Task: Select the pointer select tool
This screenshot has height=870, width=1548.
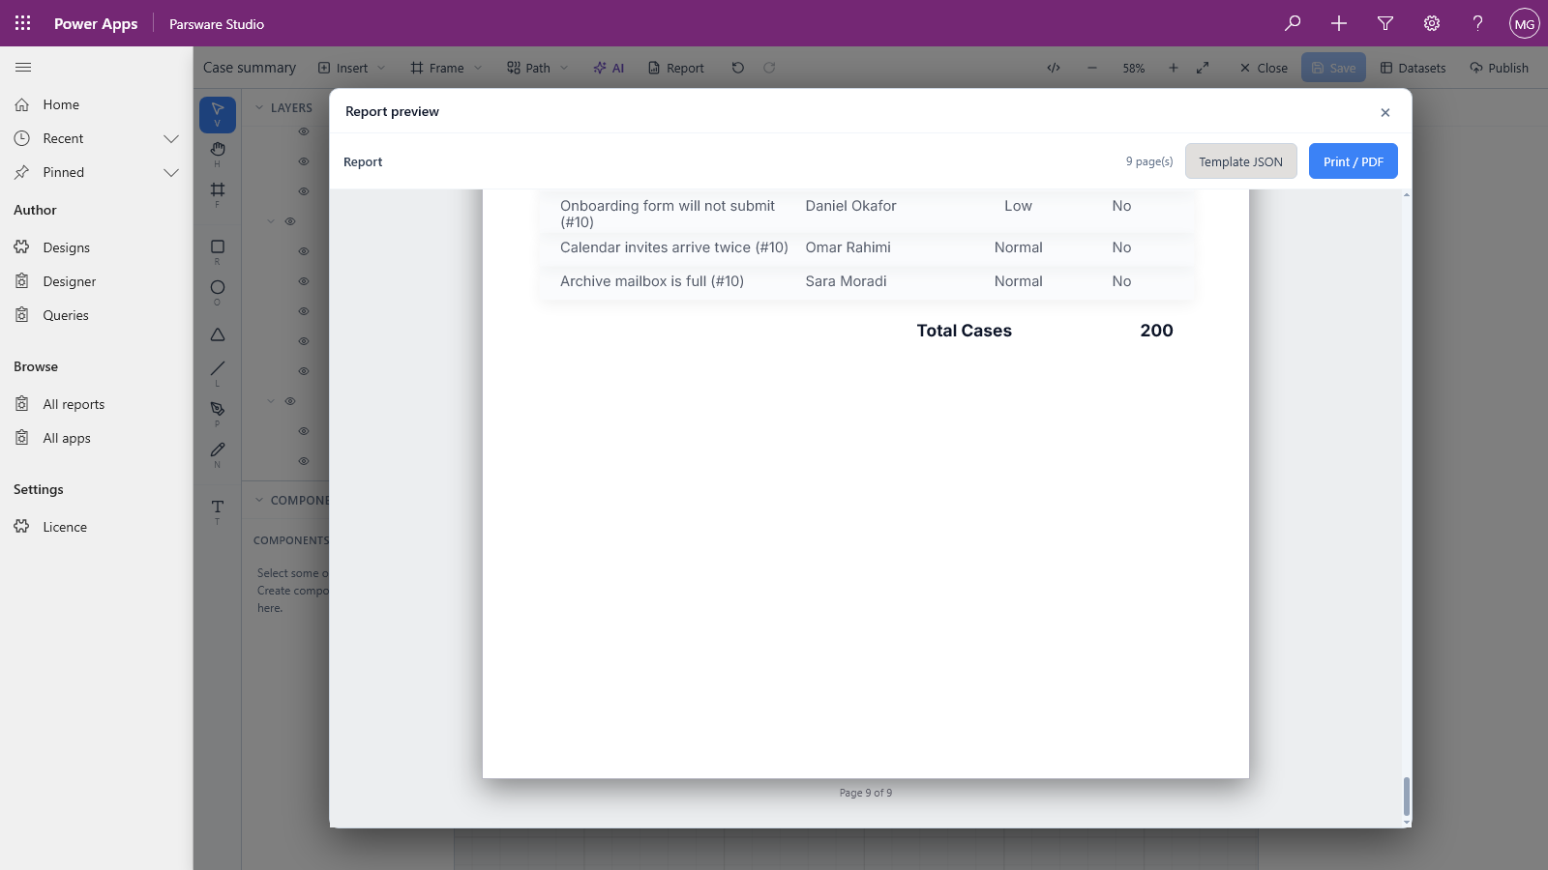Action: click(x=218, y=114)
